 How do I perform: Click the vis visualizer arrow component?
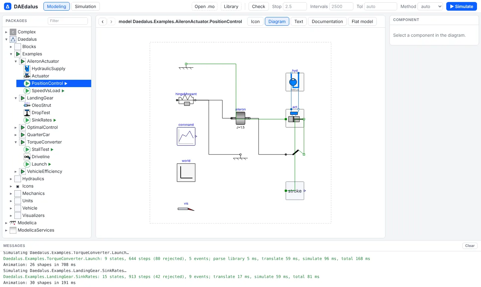click(x=186, y=209)
